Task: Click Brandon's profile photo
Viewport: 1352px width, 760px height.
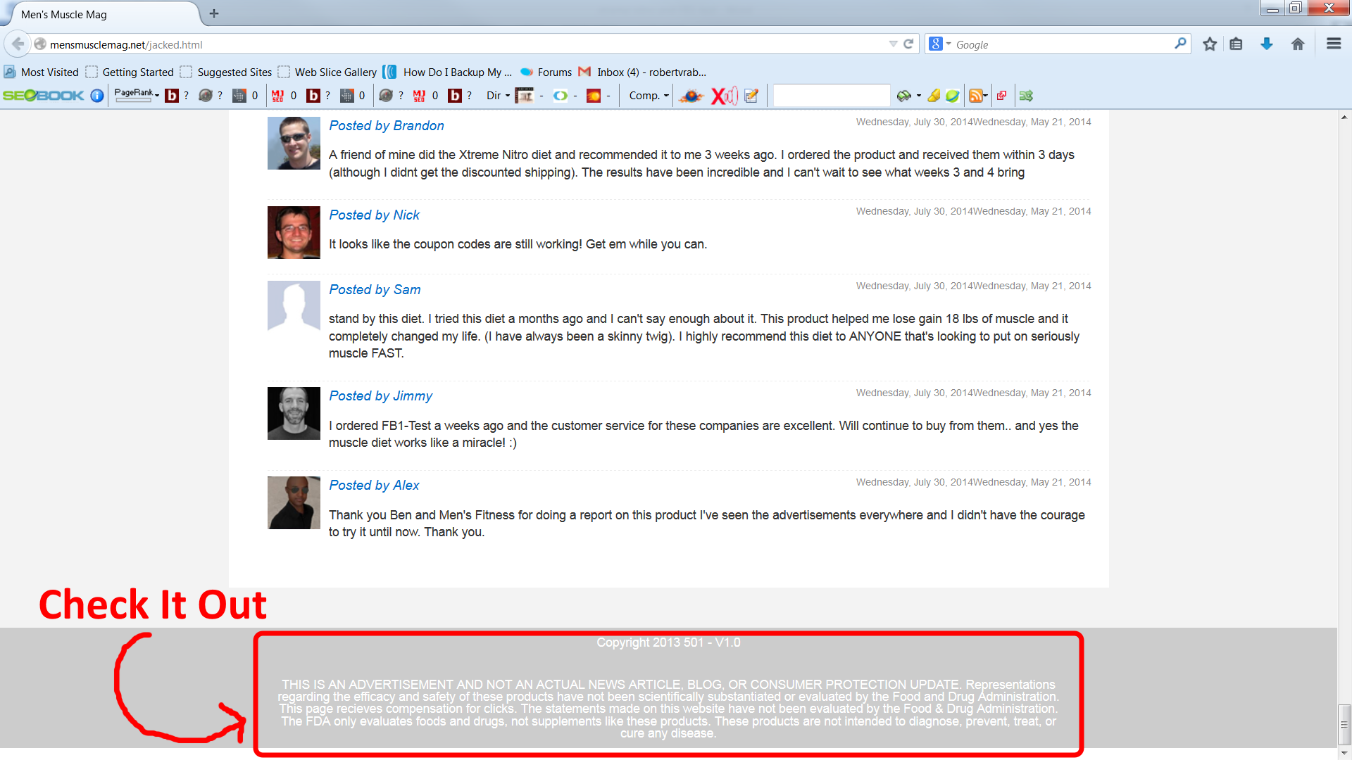Action: point(294,143)
